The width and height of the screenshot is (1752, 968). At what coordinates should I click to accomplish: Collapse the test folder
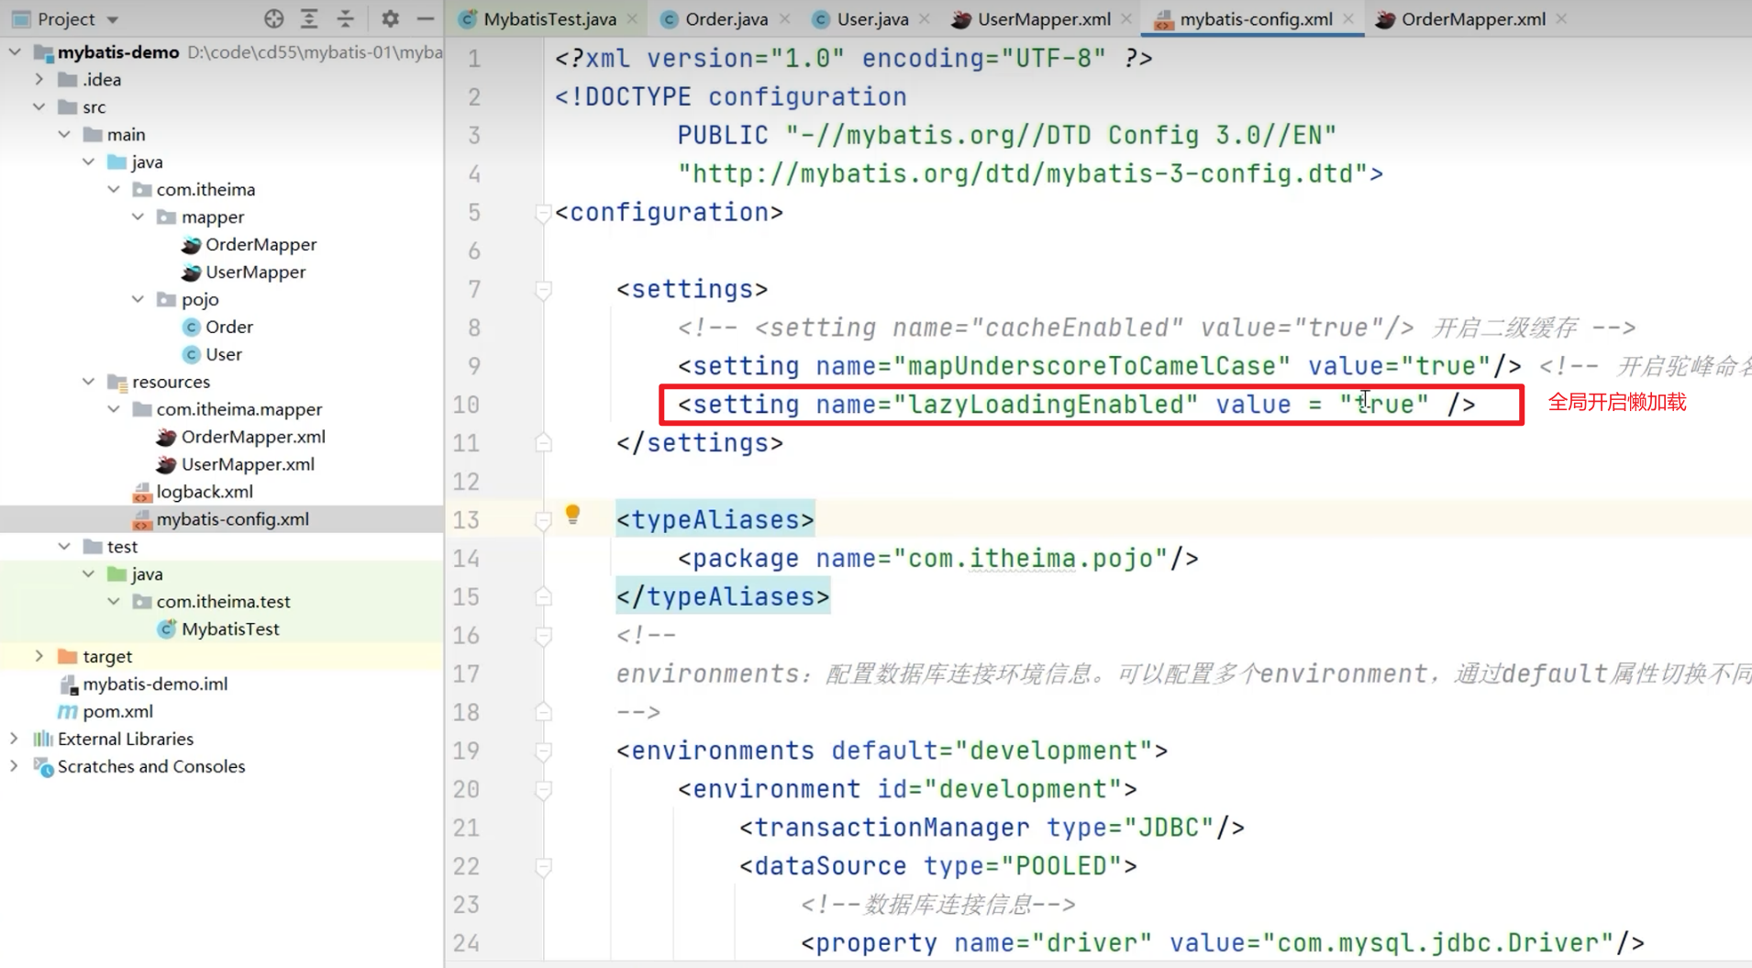click(x=64, y=547)
